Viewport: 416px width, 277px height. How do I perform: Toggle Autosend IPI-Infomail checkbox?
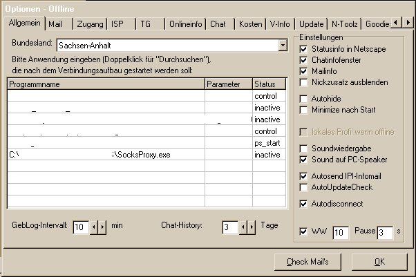click(303, 176)
